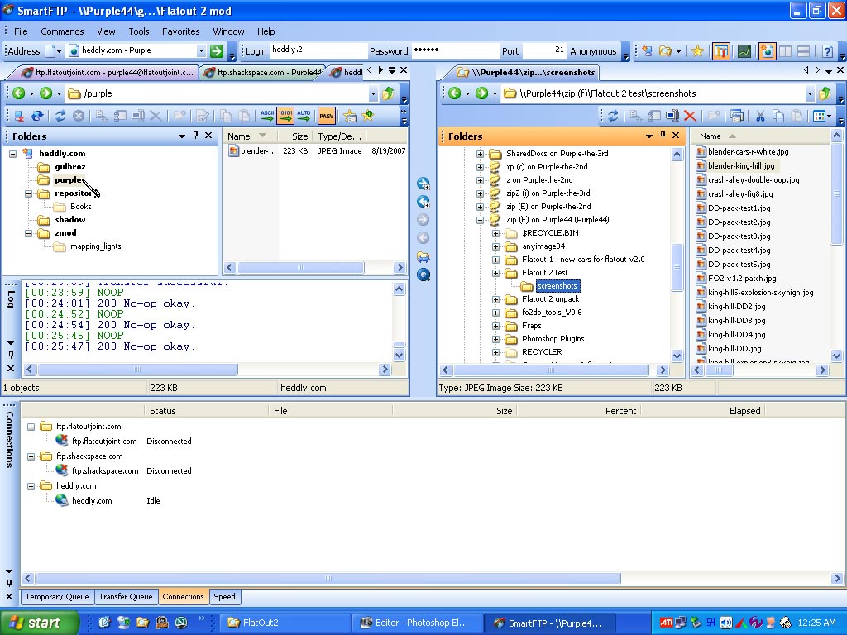Open FlatOut2 taskbar window
The width and height of the screenshot is (847, 635).
284,623
